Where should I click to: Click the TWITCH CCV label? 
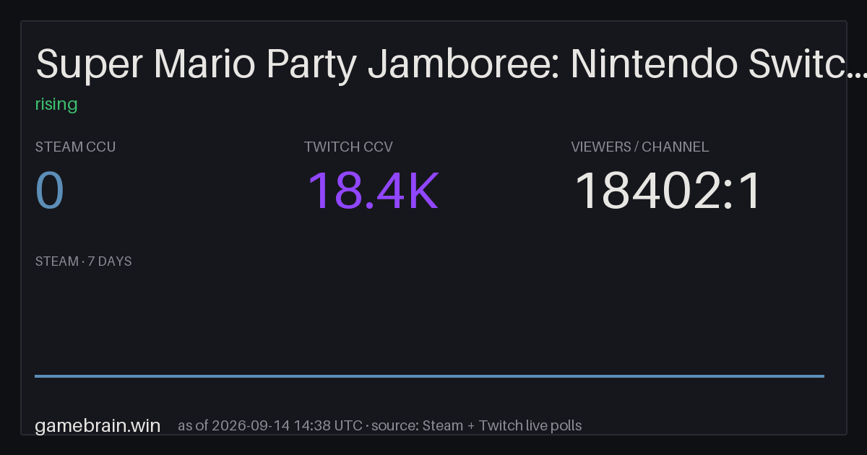point(348,147)
